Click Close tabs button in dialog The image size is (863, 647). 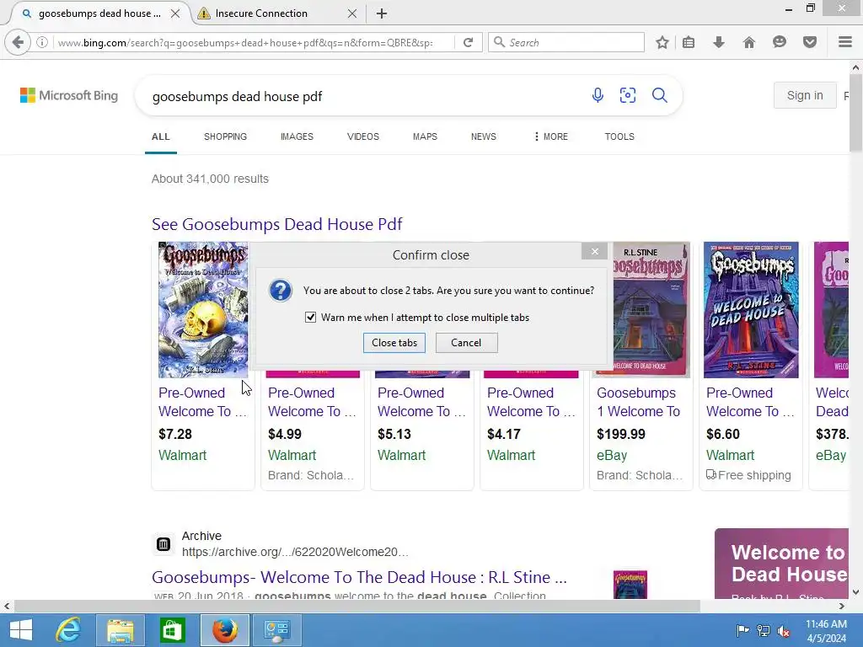click(x=394, y=343)
